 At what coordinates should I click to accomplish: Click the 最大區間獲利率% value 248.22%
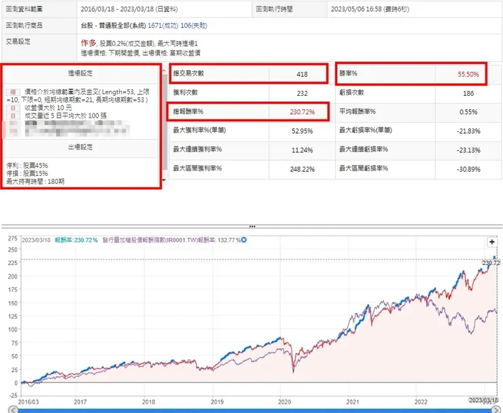(302, 169)
